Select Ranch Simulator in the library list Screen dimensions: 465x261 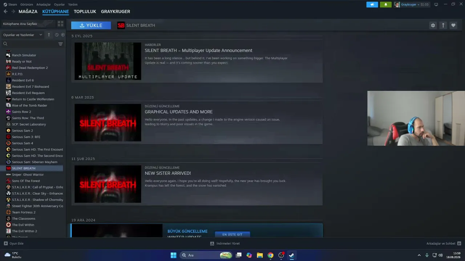pos(24,55)
